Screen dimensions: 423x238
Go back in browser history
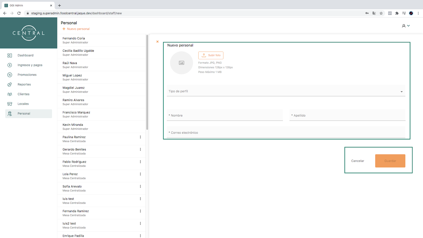(x=5, y=13)
